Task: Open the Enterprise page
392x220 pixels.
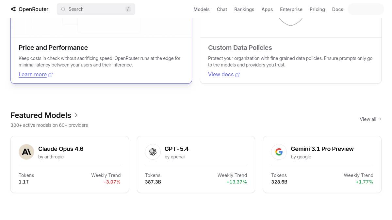Action: (x=291, y=9)
